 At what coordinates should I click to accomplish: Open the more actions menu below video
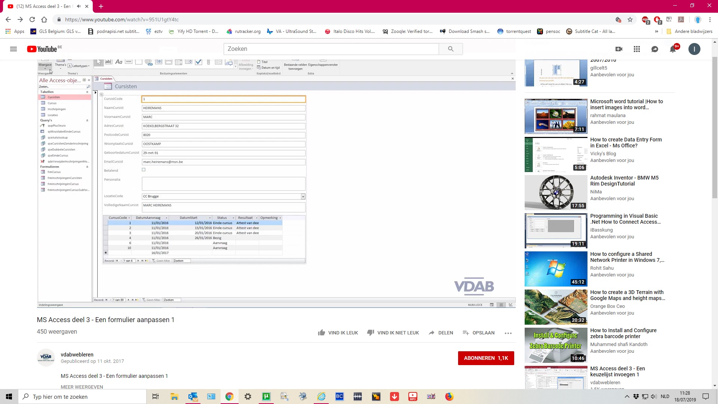508,333
